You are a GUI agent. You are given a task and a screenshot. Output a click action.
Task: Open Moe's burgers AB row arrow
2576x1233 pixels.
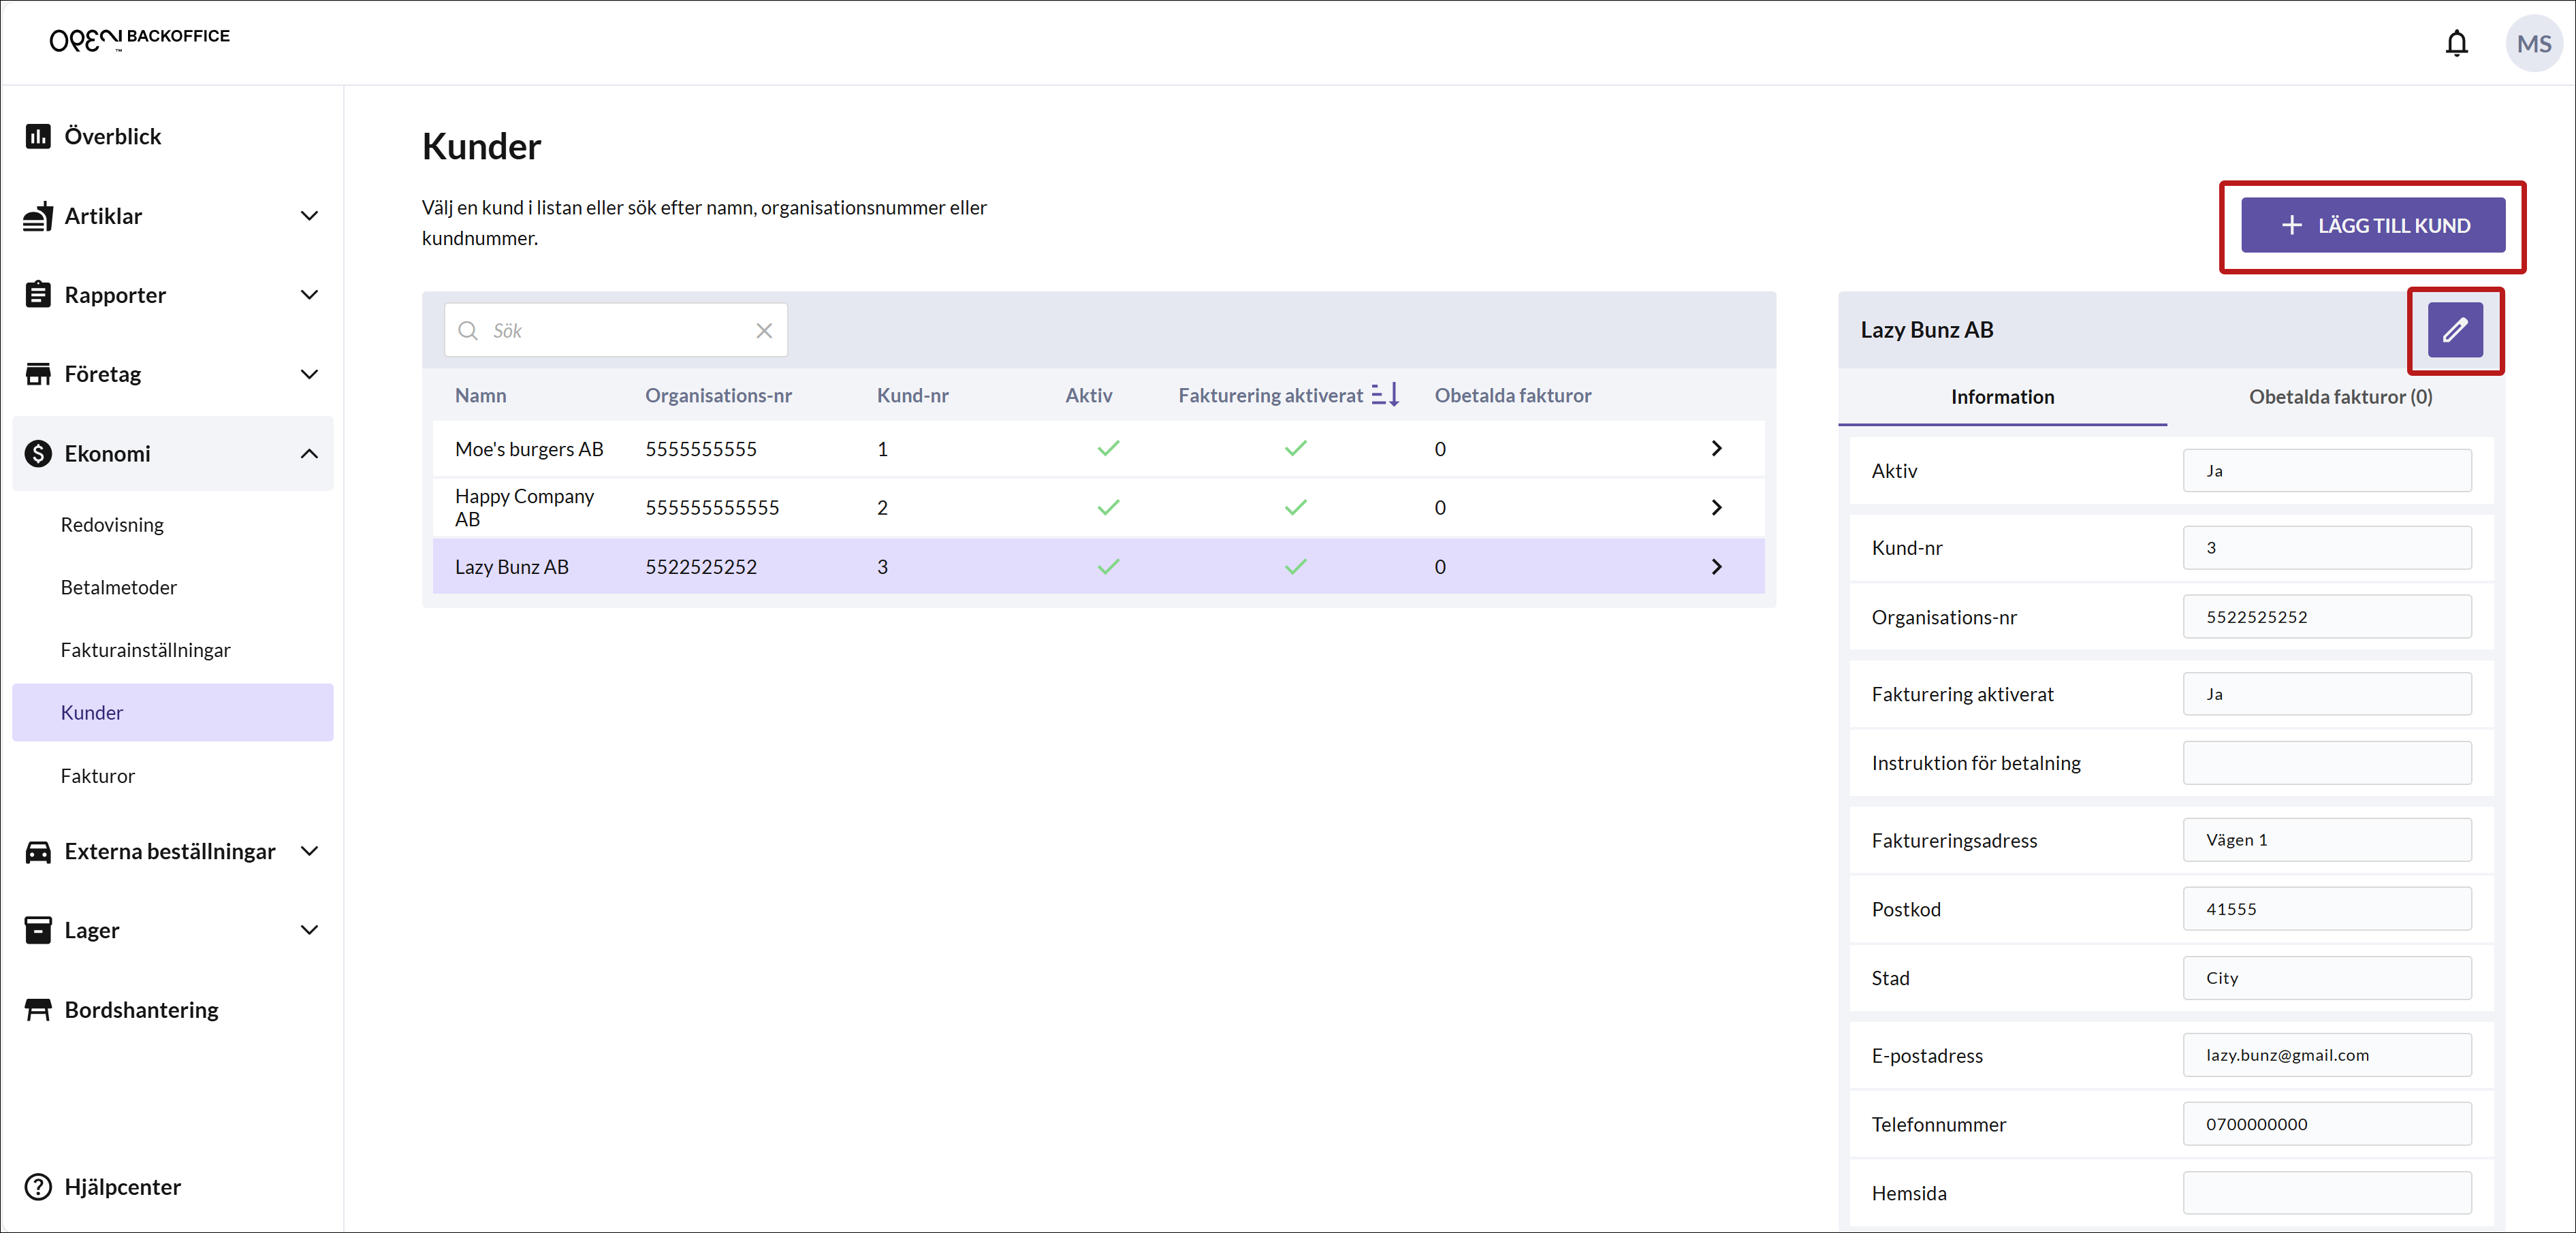pyautogui.click(x=1716, y=449)
